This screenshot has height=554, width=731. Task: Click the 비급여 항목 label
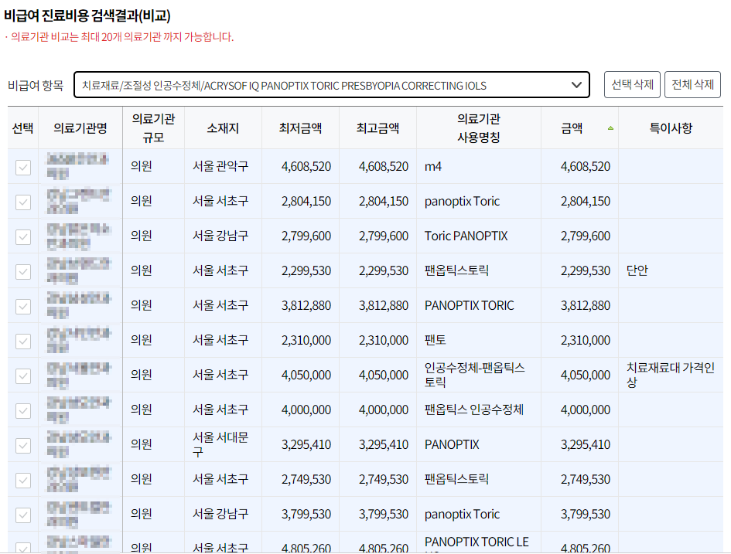coord(36,85)
